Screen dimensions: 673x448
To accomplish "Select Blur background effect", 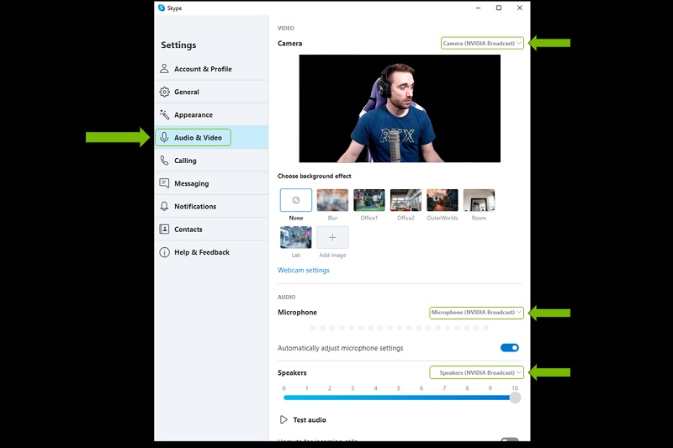I will tap(332, 200).
